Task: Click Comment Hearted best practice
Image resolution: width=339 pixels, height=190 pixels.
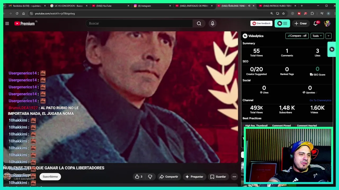Action: (x=307, y=126)
